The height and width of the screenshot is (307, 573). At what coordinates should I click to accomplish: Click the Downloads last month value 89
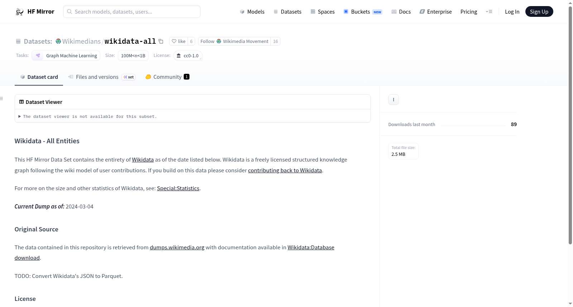click(x=514, y=125)
